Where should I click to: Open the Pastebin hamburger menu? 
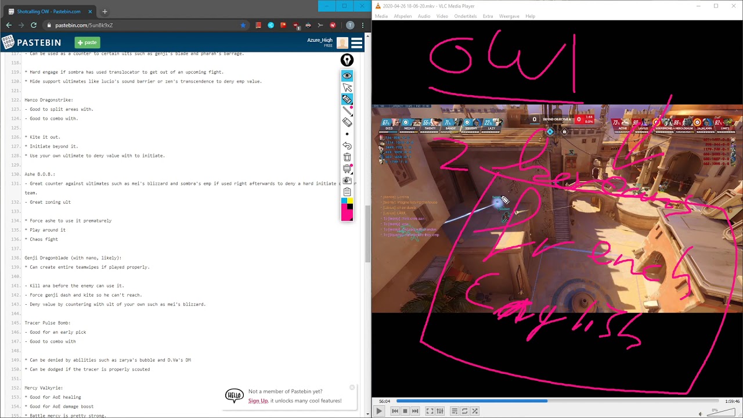pos(356,42)
